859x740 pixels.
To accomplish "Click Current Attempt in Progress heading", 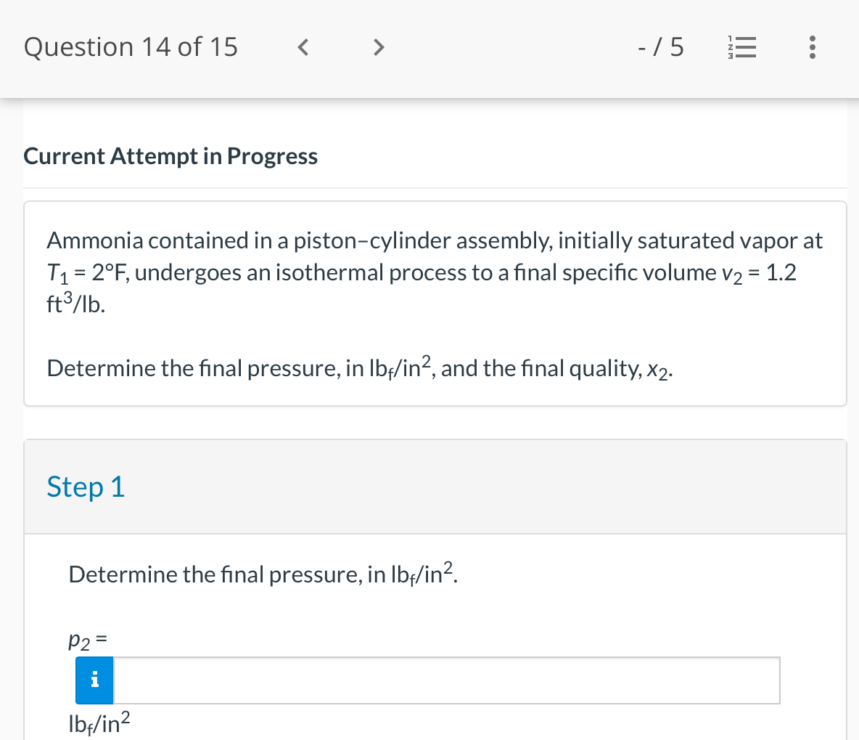I will click(x=170, y=156).
